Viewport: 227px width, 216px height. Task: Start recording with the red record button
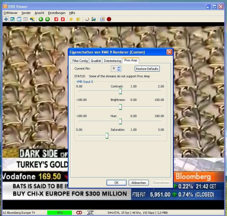(109, 19)
